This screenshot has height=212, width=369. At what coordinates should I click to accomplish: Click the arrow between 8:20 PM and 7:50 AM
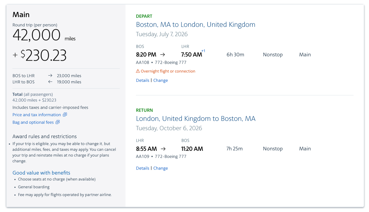click(163, 54)
